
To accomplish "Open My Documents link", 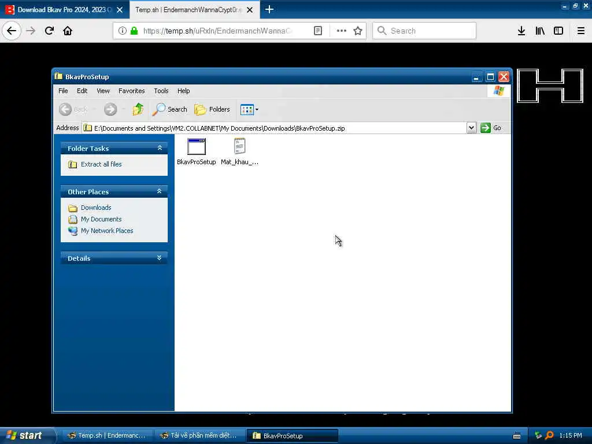I will point(101,219).
